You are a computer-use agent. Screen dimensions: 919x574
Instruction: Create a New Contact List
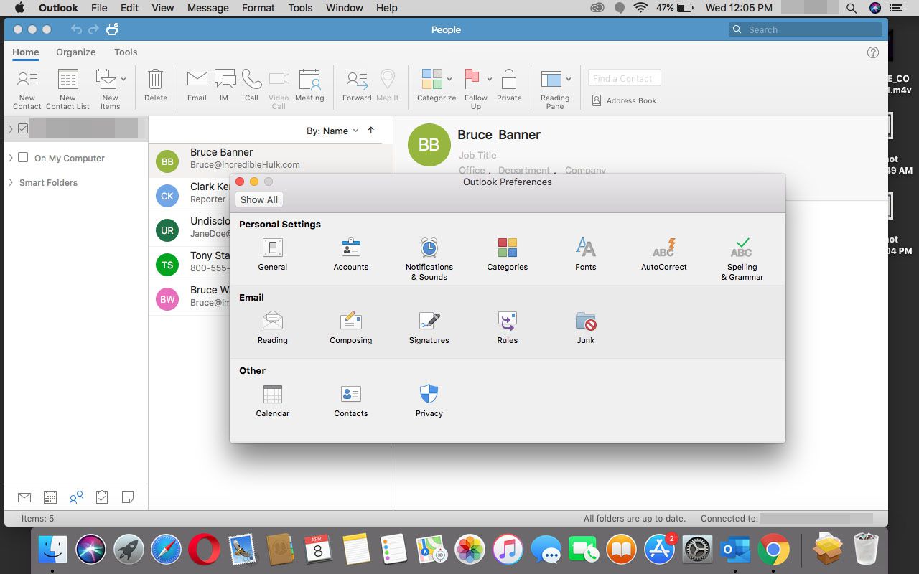(67, 90)
